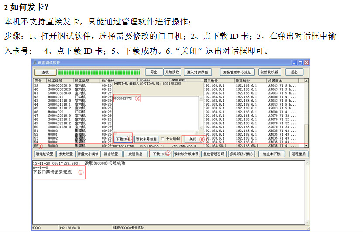Click the card number input box
The height and width of the screenshot is (232, 363).
(155, 113)
